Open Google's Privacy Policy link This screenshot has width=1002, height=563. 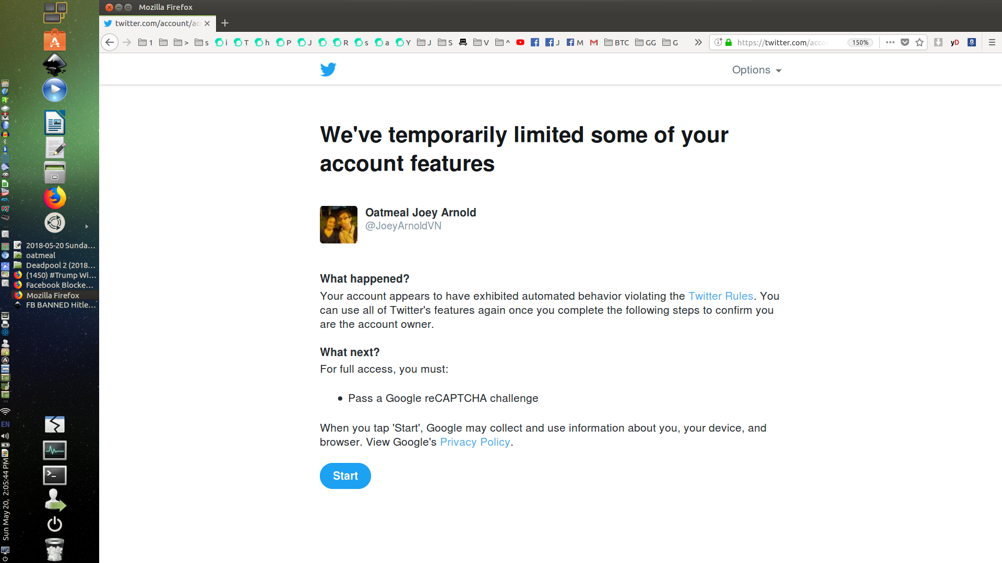475,442
